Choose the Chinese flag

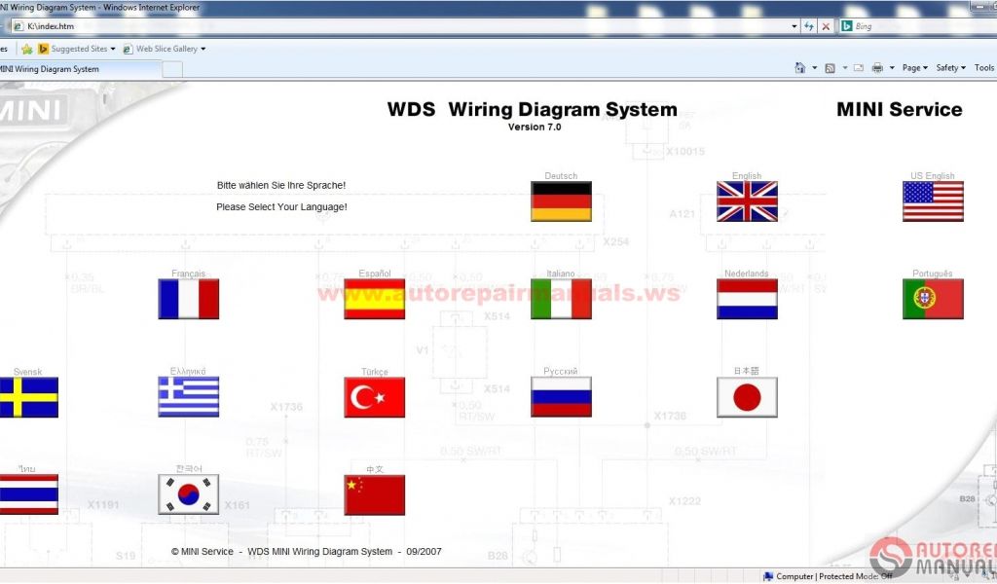375,494
